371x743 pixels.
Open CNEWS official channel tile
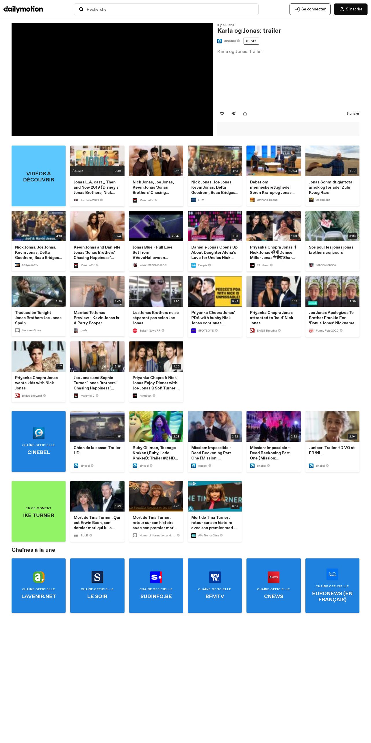[x=273, y=586]
